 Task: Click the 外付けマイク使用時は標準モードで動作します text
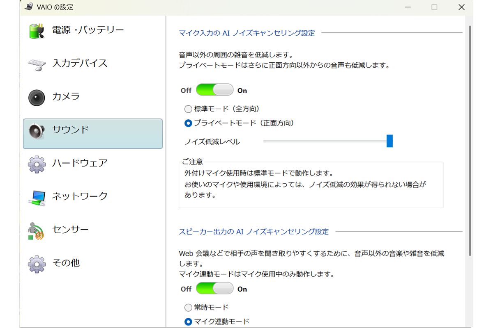(259, 173)
